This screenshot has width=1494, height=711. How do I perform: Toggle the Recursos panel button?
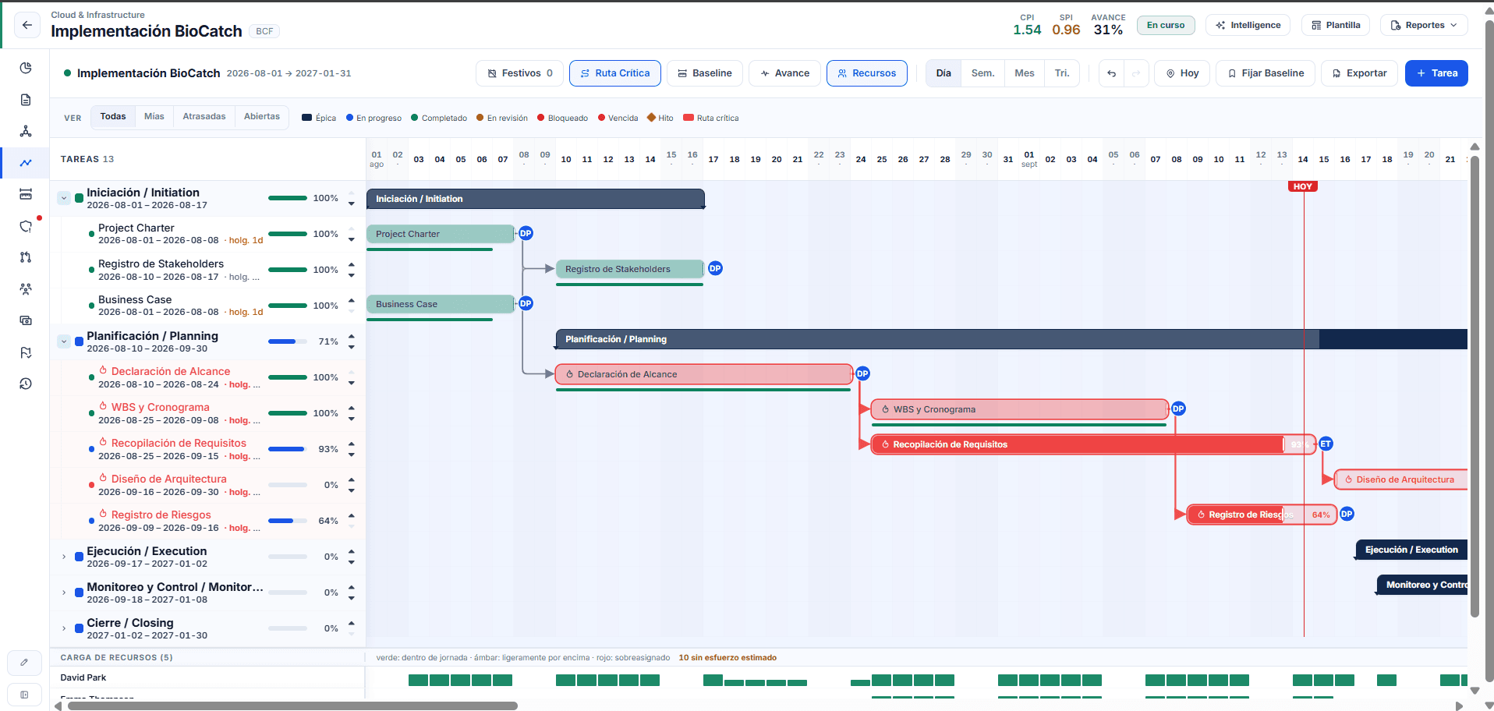[866, 73]
